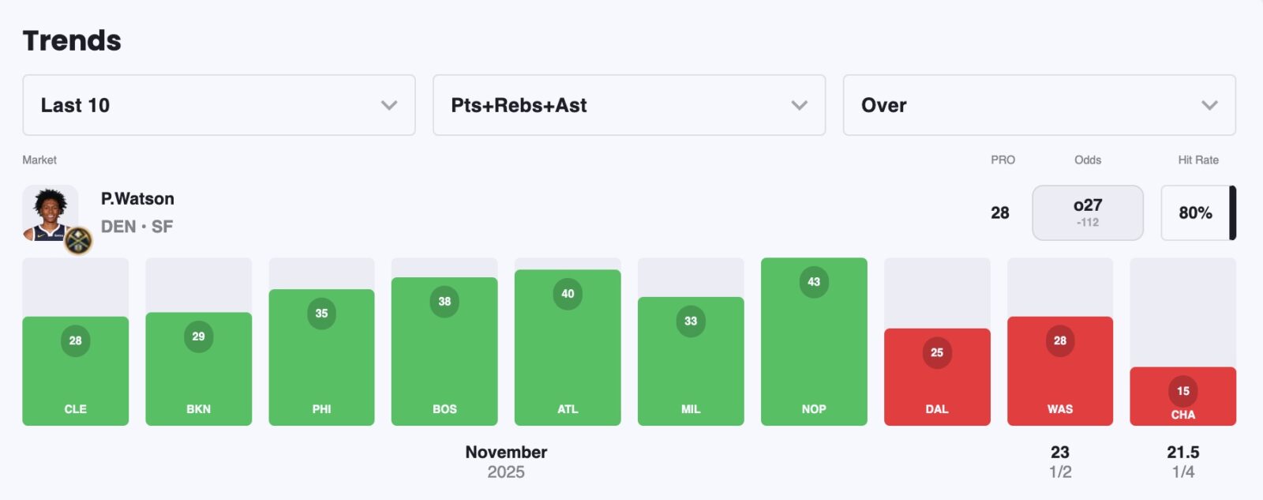Image resolution: width=1263 pixels, height=500 pixels.
Task: Select the BKN game bar
Action: [198, 370]
